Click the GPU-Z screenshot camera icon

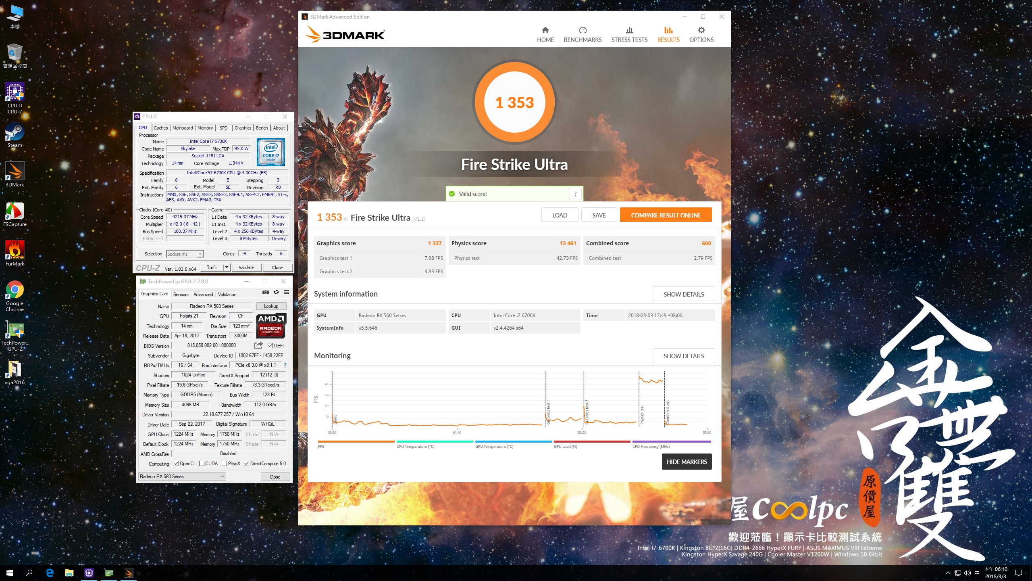[x=265, y=293]
